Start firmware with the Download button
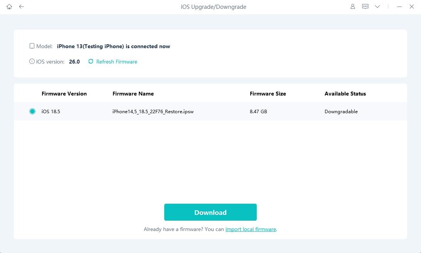 tap(210, 212)
